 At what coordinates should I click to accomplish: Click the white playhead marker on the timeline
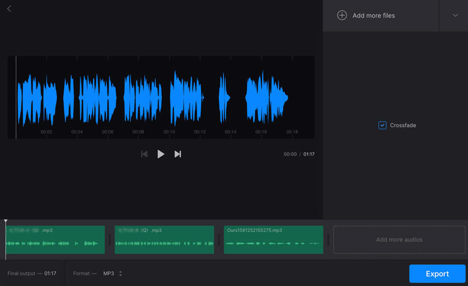coord(6,222)
